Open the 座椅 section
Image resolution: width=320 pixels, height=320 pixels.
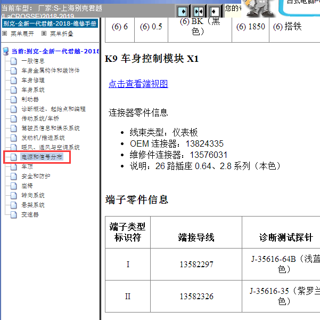coord(27,186)
